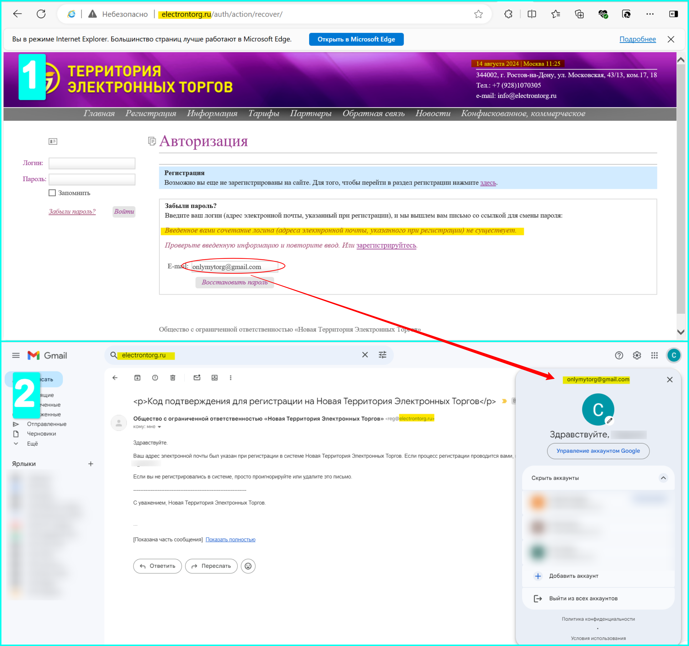Show Gmail search options
The width and height of the screenshot is (689, 646).
tap(383, 355)
